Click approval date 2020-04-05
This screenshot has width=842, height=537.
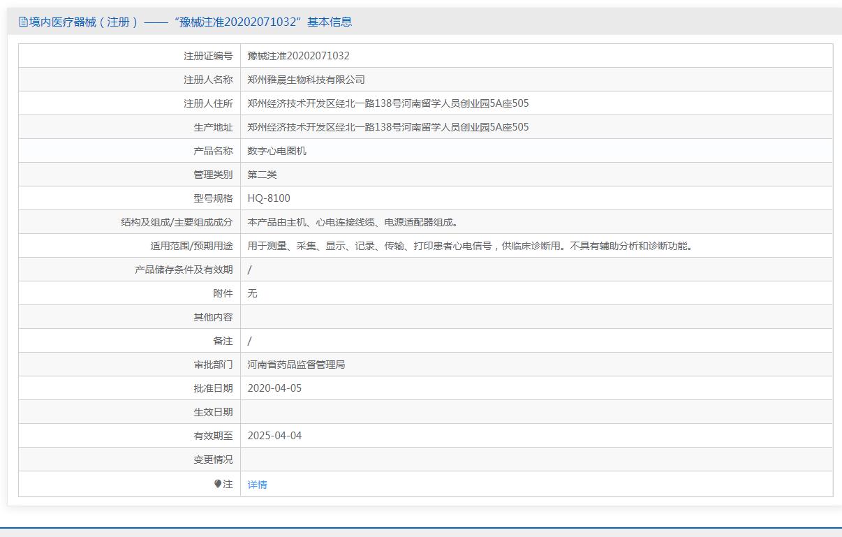coord(274,388)
